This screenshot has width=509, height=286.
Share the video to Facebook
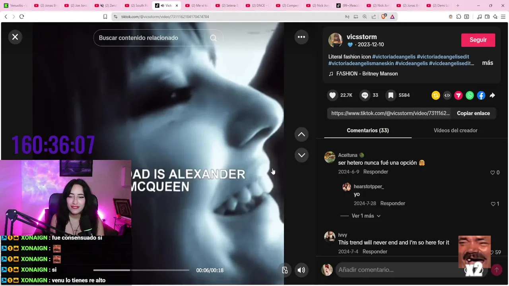481,95
